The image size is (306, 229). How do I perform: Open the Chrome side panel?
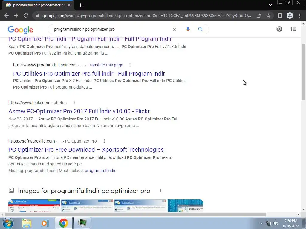click(x=280, y=16)
